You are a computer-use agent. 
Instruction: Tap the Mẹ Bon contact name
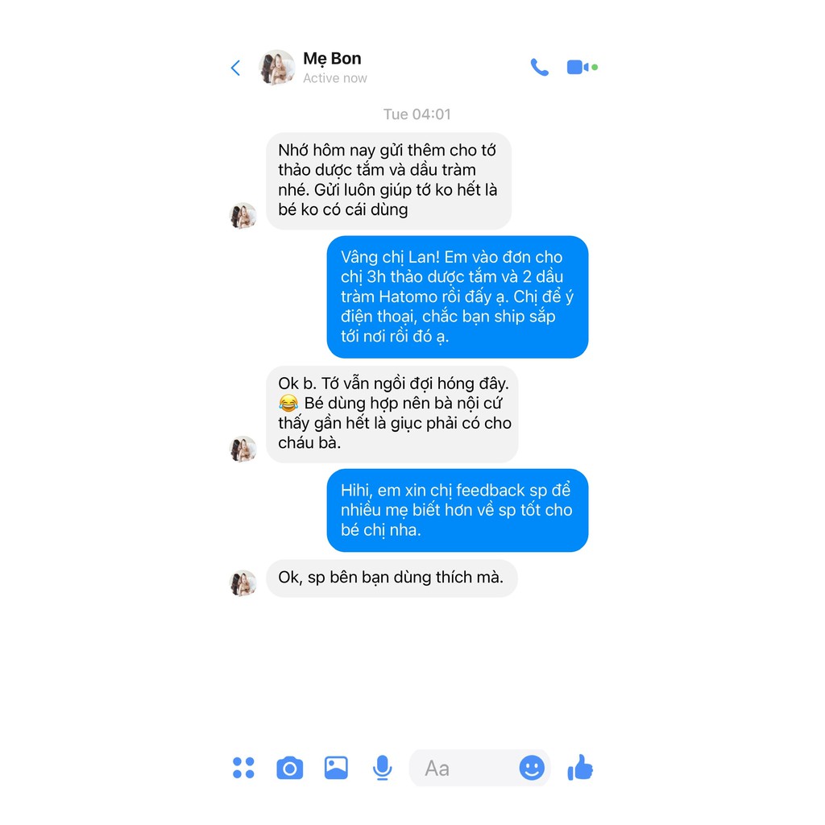point(332,58)
